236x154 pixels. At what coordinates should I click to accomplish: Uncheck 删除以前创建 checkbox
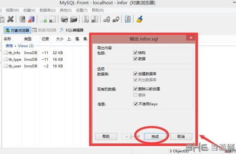(136, 89)
